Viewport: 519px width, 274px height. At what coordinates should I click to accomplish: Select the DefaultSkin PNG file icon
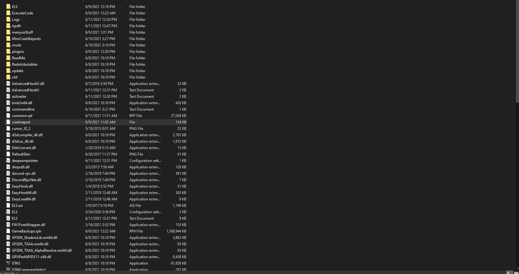pyautogui.click(x=8, y=154)
